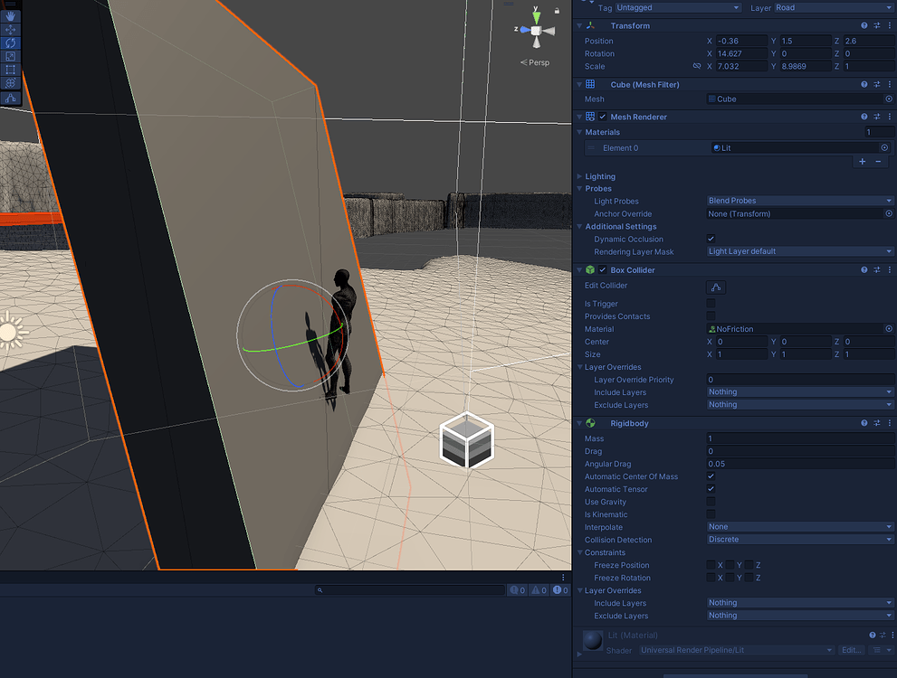Open Rigidbody help reference icon
The width and height of the screenshot is (897, 678).
coord(864,423)
